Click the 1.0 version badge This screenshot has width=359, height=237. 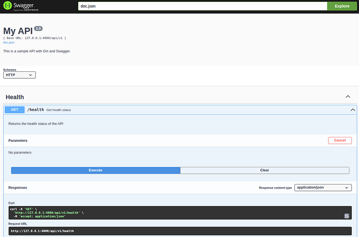point(38,28)
